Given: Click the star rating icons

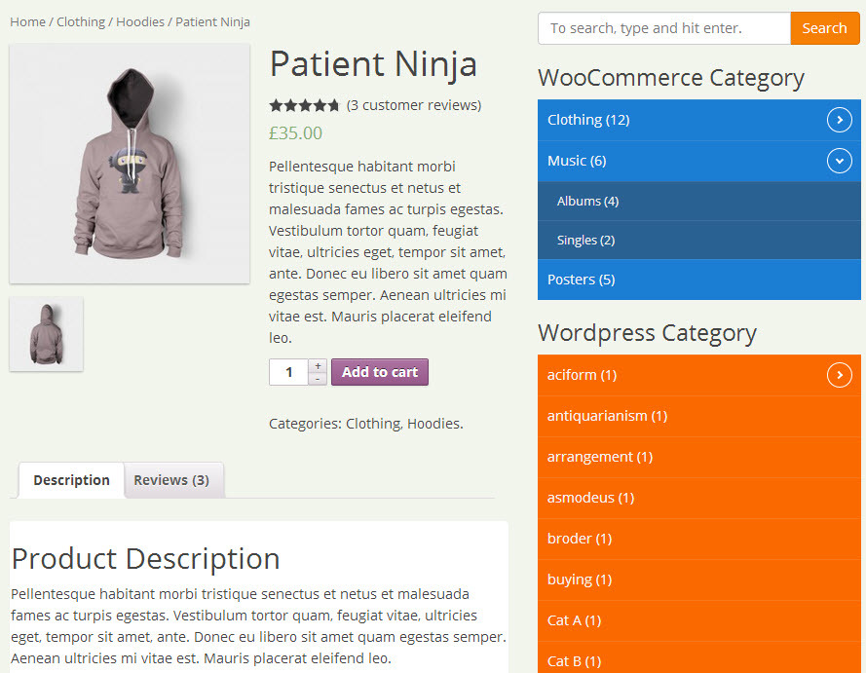Looking at the screenshot, I should click(304, 105).
